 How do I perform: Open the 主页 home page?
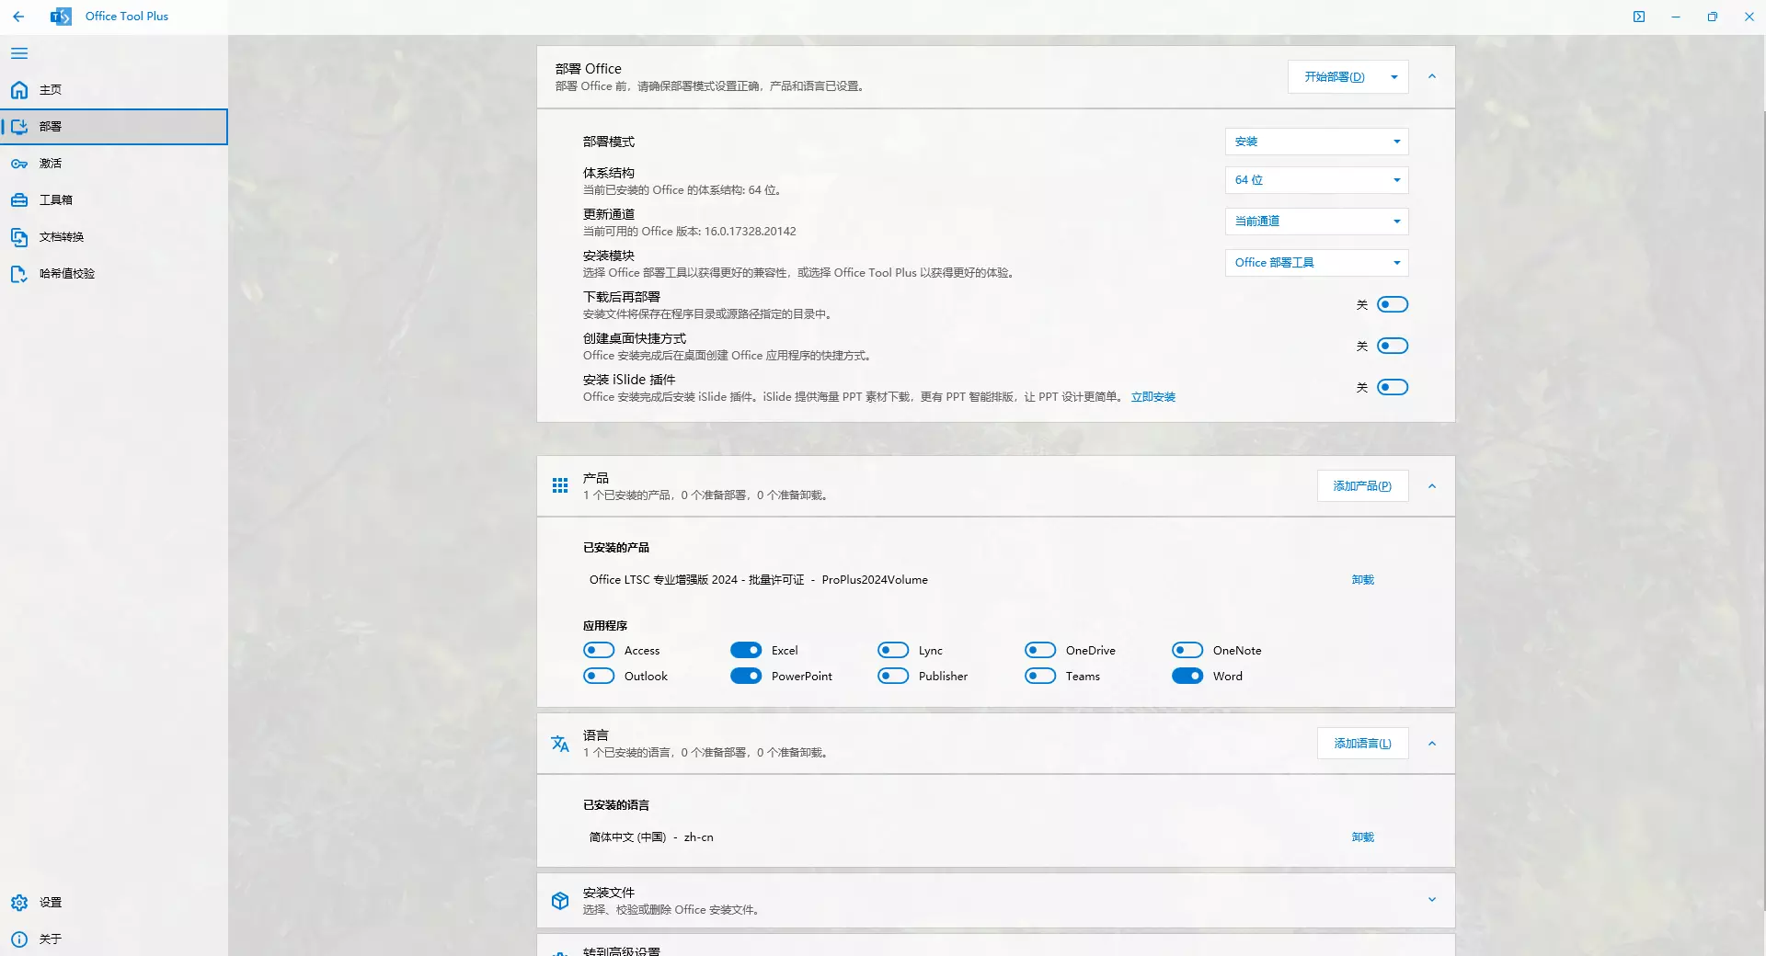(50, 90)
